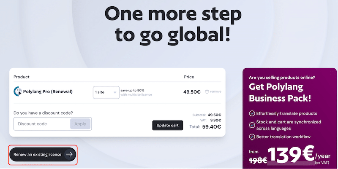Click the 59.40€ total amount
338x169 pixels.
tap(212, 126)
